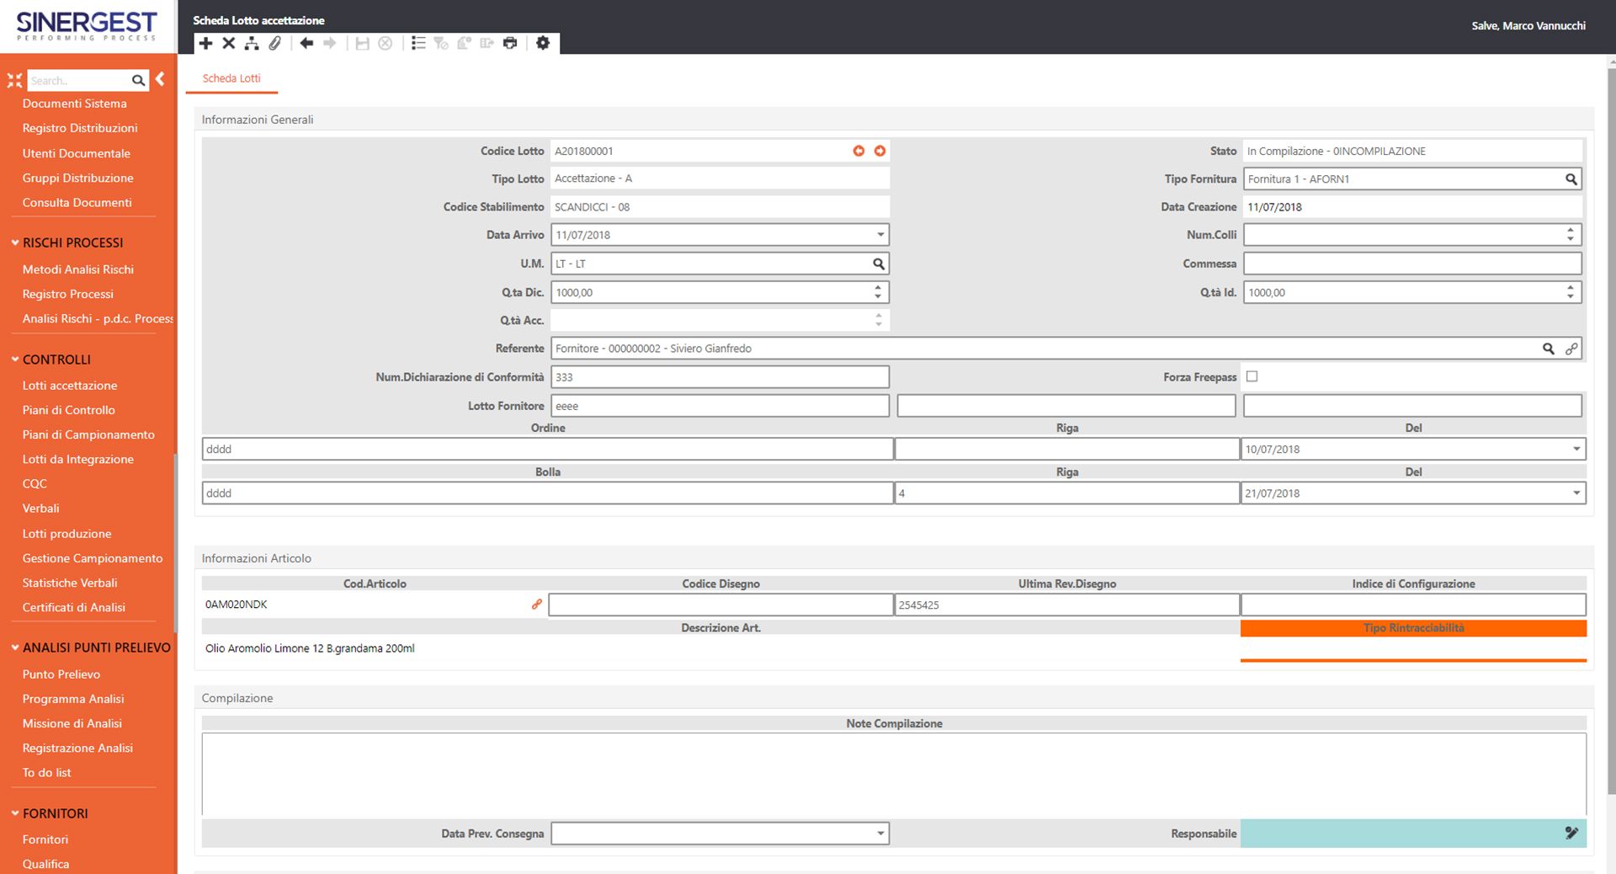1616x874 pixels.
Task: Open Fornitori sidebar link
Action: pos(45,839)
